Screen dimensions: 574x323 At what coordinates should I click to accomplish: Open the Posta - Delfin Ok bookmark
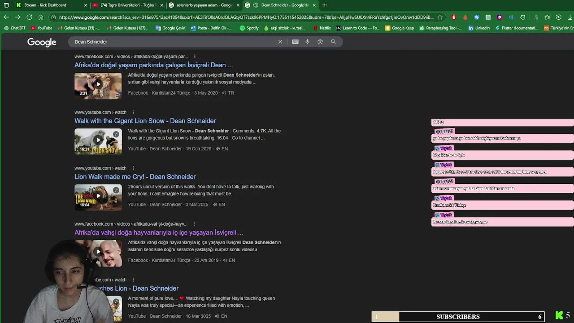(211, 28)
